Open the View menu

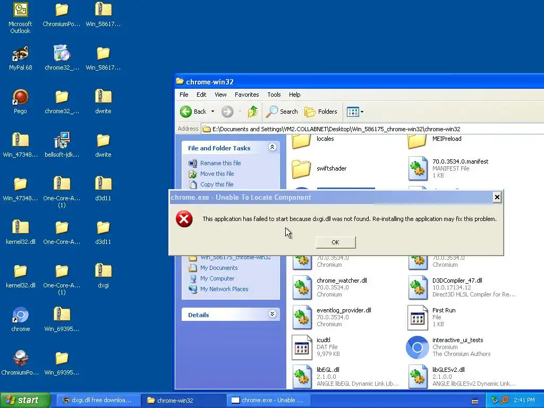coord(220,95)
